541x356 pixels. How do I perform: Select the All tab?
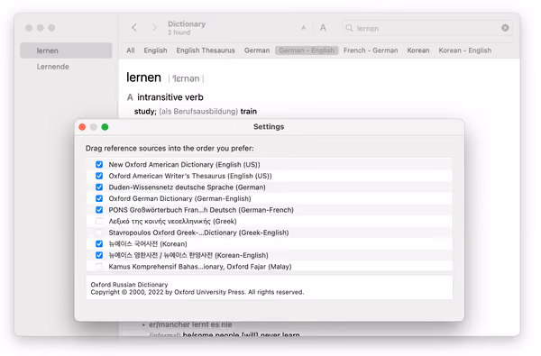tap(131, 50)
